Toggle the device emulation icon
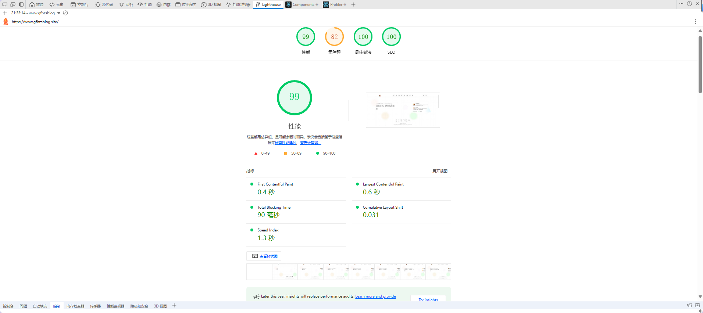This screenshot has height=313, width=703. pyautogui.click(x=13, y=4)
